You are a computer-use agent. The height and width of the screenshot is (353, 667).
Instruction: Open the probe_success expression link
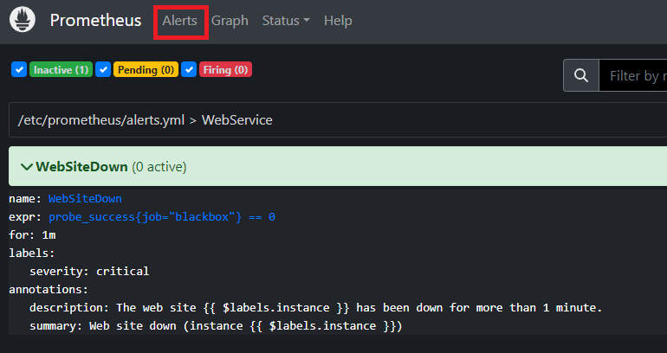pyautogui.click(x=162, y=216)
